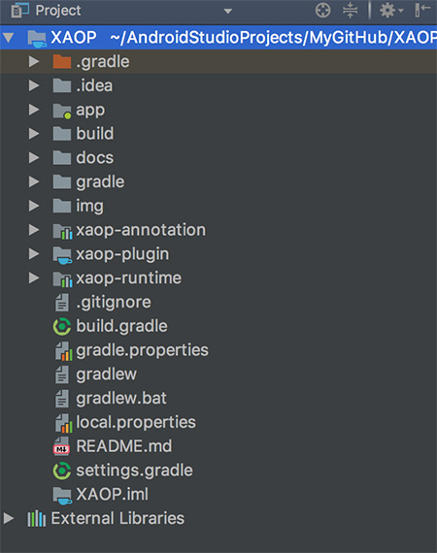Select the settings.gradle file
The height and width of the screenshot is (553, 437).
[x=134, y=471]
